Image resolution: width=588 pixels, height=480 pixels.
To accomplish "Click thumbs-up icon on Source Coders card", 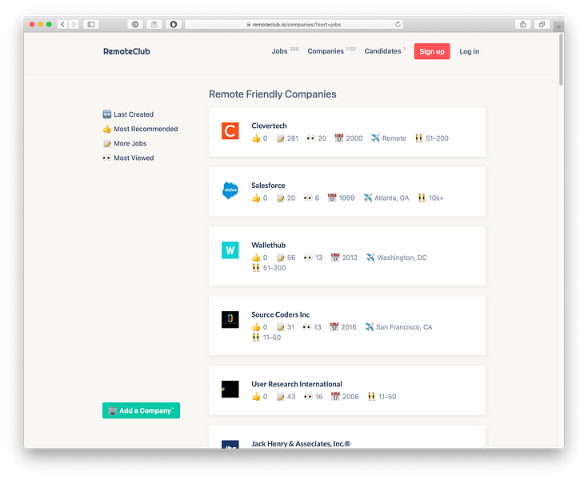I will [256, 327].
